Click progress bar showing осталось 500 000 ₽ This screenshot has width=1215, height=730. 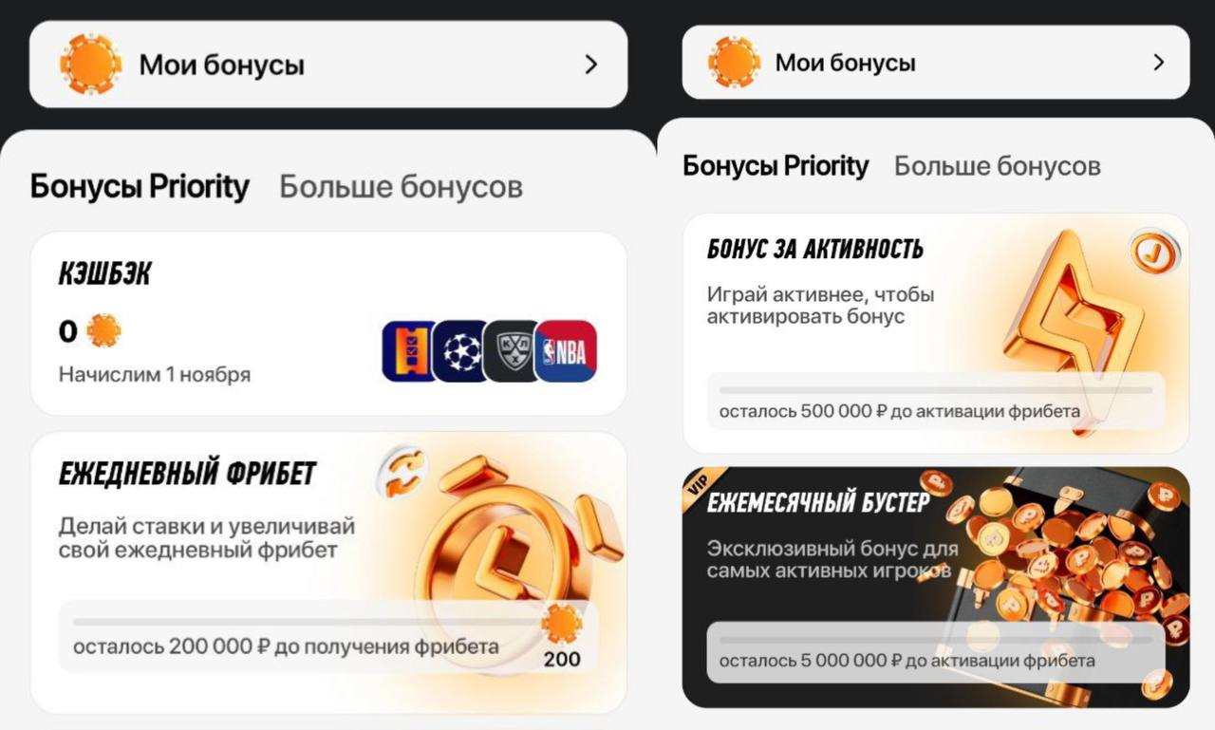[936, 401]
